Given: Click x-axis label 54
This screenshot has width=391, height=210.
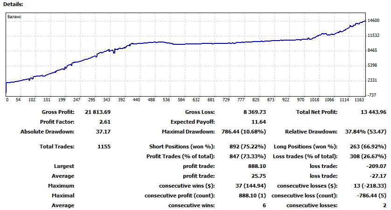Looking at the screenshot, I should click(18, 100).
